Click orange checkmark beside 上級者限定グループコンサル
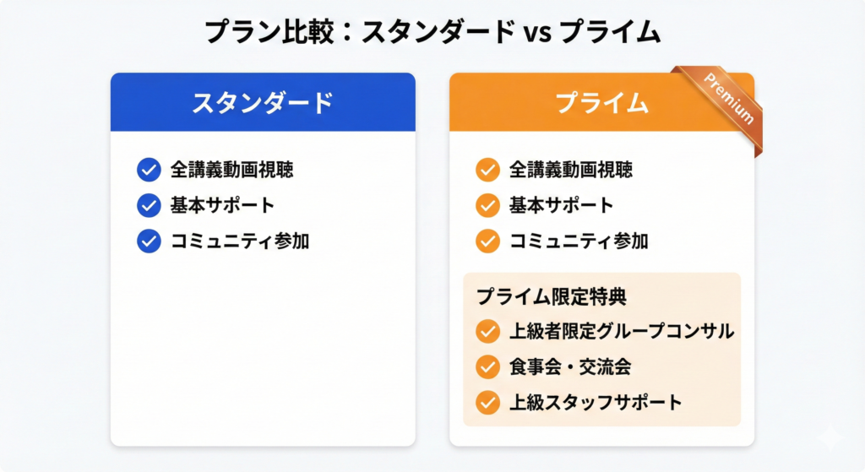865x472 pixels. (487, 331)
